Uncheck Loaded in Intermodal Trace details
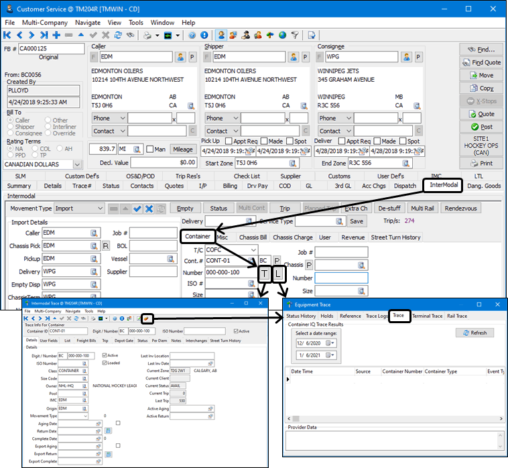The image size is (508, 468). click(x=105, y=363)
